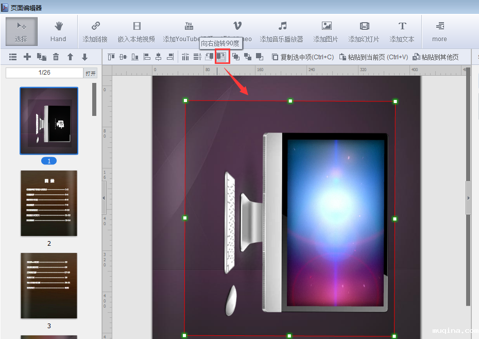Move page up with up arrow
479x339 pixels.
pyautogui.click(x=70, y=57)
